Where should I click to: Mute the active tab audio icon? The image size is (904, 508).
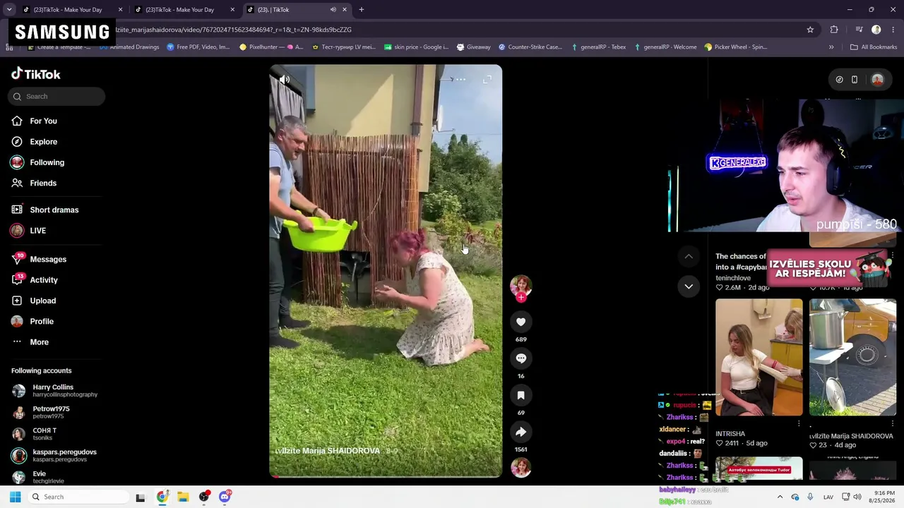[x=333, y=10]
